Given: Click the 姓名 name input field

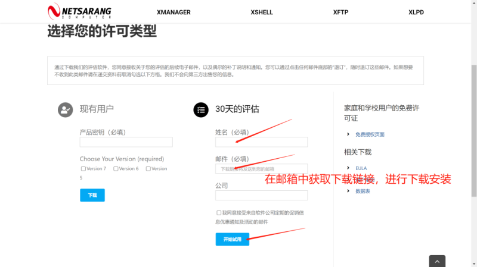Looking at the screenshot, I should (261, 142).
